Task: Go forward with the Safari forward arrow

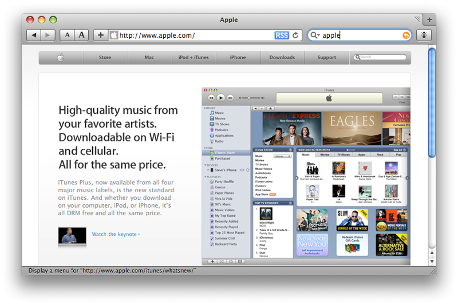Action: pos(48,35)
